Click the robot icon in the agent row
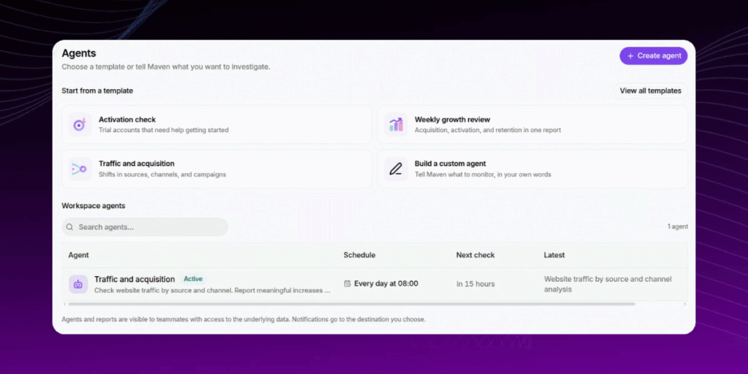 78,284
